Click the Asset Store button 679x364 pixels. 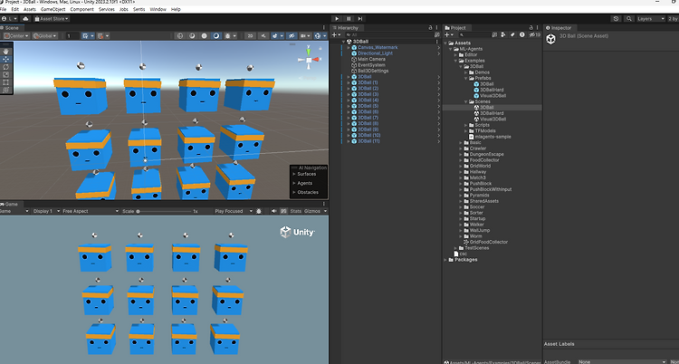click(x=52, y=19)
